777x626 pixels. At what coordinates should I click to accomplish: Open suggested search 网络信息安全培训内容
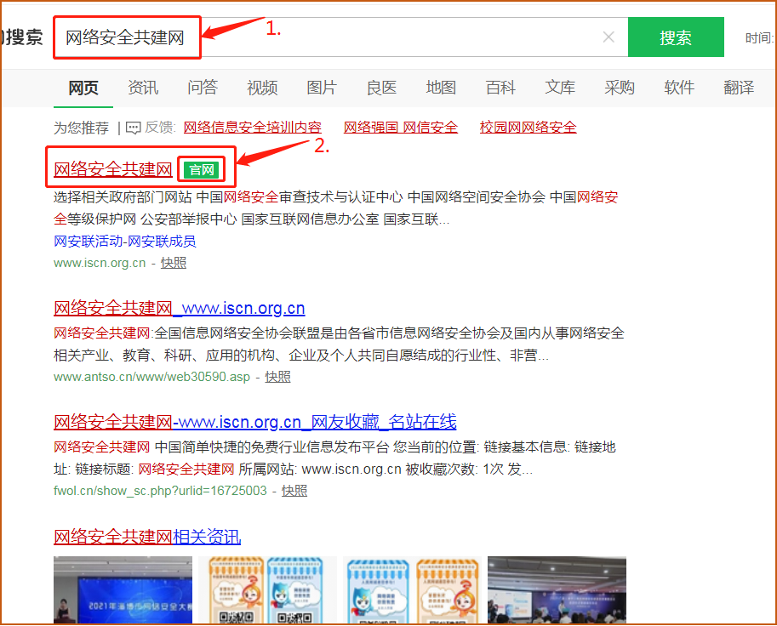tap(252, 128)
